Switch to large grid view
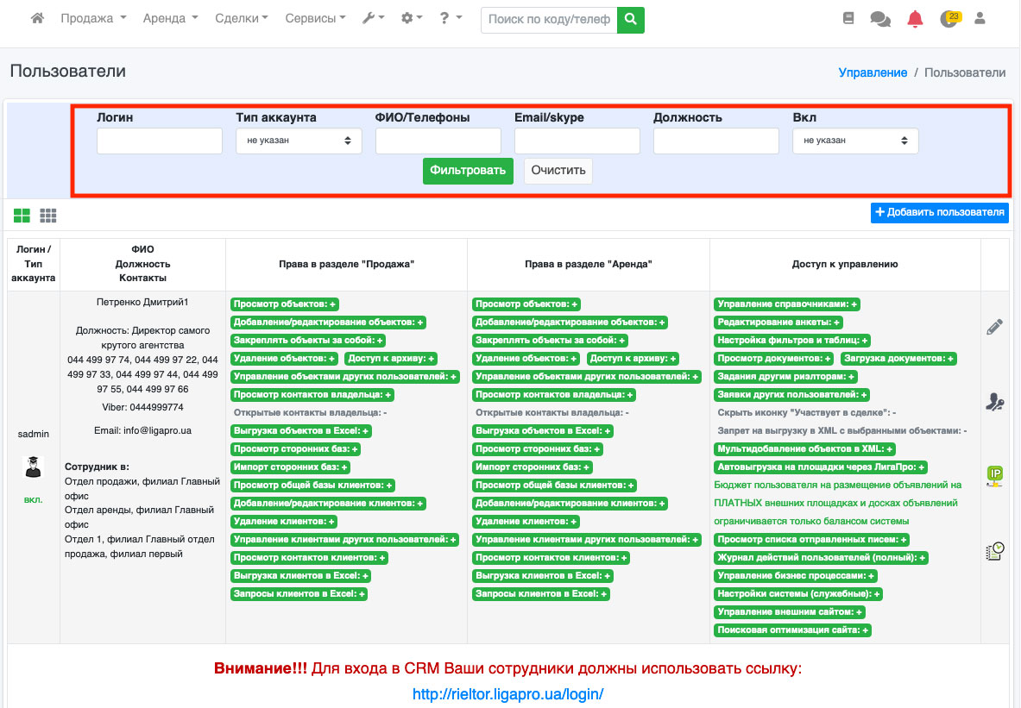 22,215
